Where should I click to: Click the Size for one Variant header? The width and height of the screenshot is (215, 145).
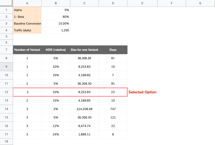[84, 50]
